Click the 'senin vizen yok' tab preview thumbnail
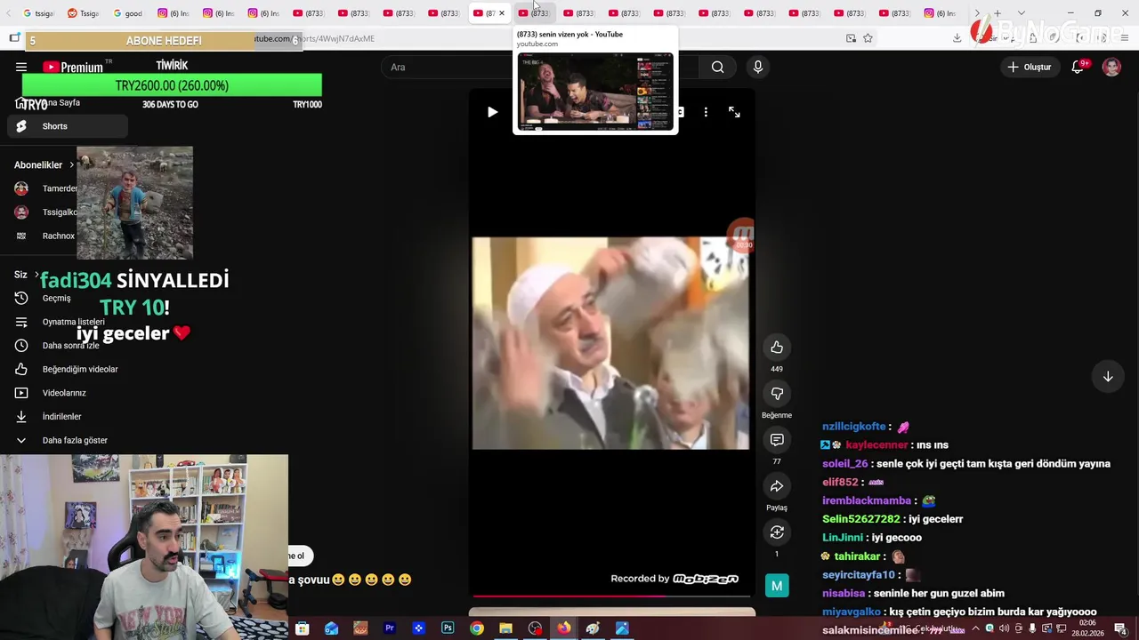1139x640 pixels. pos(595,92)
